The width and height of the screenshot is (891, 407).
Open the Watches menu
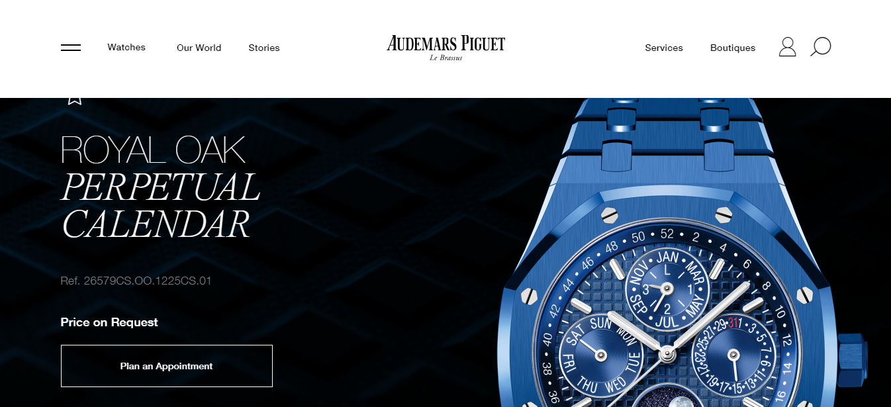pos(126,48)
